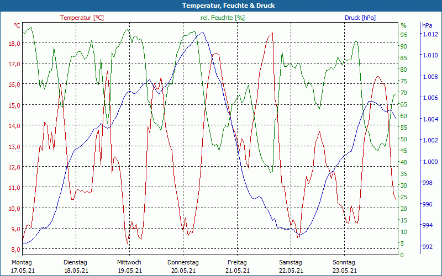Click the 0 humidity axis value
Screen dimensions: 442x276
[x=402, y=255]
